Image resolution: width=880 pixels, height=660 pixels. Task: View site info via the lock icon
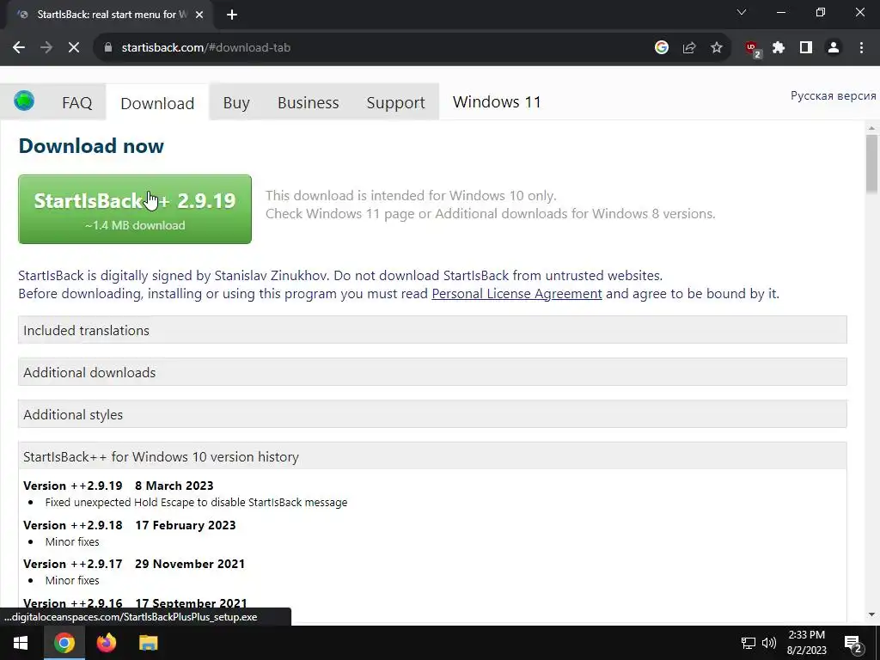click(x=108, y=48)
